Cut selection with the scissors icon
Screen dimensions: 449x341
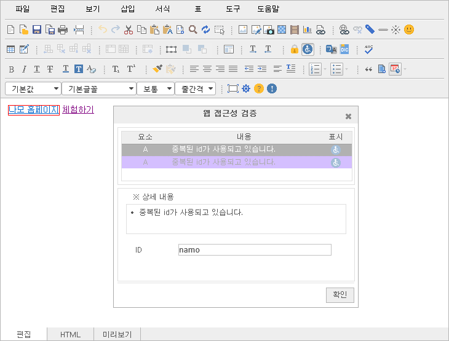click(129, 29)
